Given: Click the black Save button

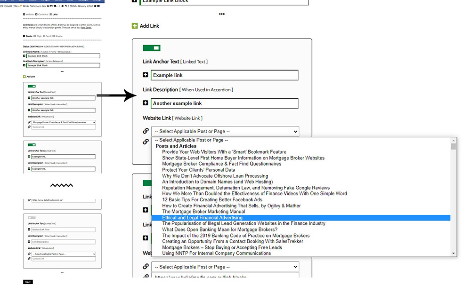Looking at the screenshot, I should pyautogui.click(x=28, y=282).
